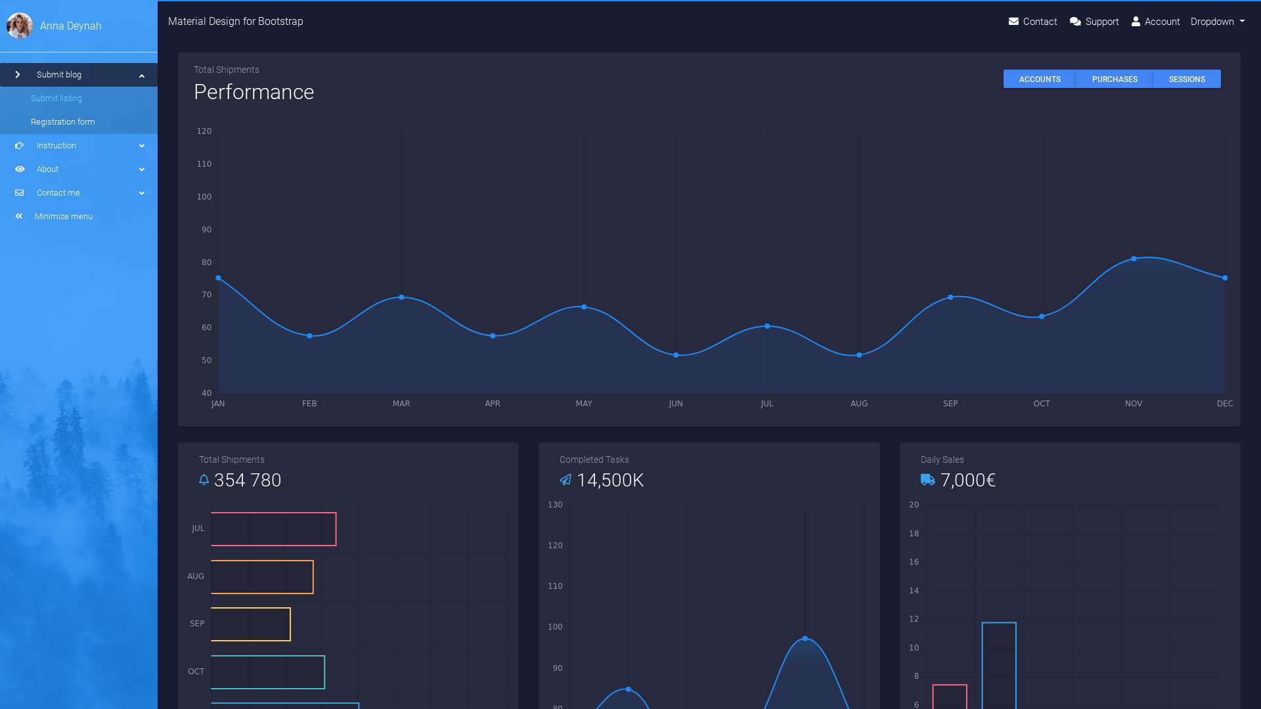
Task: Click the NOV data point on Performance chart
Action: coord(1134,259)
